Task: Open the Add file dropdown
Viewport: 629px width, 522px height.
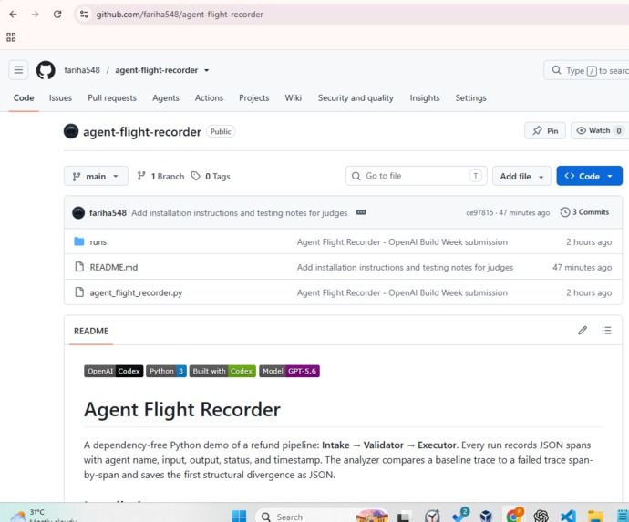Action: [x=522, y=176]
